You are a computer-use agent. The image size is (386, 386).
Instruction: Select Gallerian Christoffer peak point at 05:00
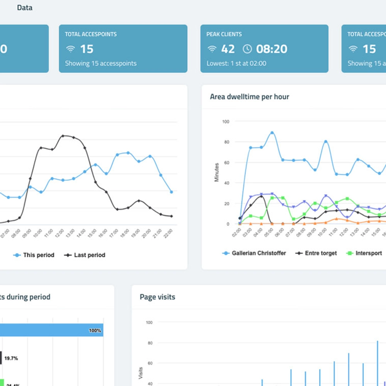272,133
